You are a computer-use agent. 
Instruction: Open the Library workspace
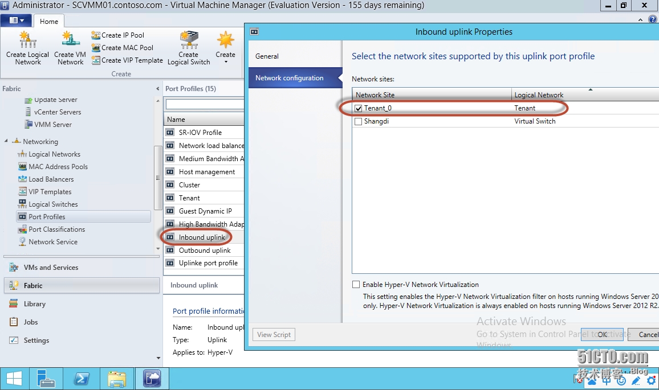click(x=82, y=304)
